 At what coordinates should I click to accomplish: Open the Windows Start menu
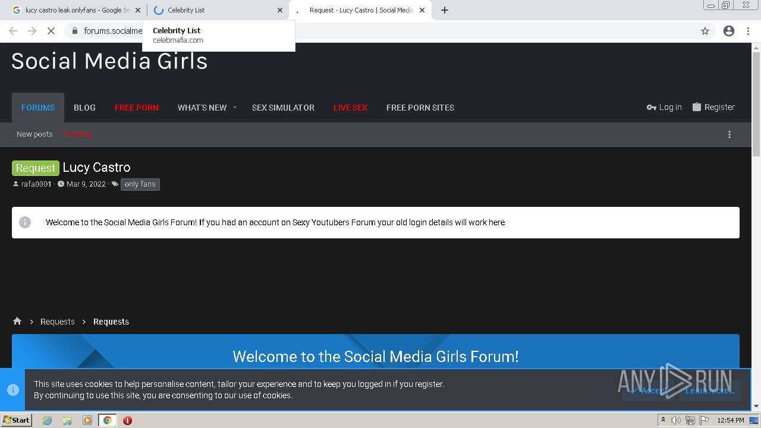(16, 420)
